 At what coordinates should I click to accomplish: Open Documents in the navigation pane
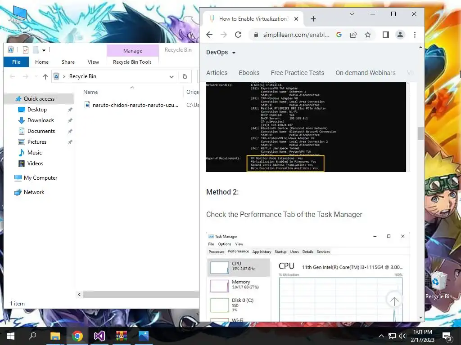(x=41, y=131)
